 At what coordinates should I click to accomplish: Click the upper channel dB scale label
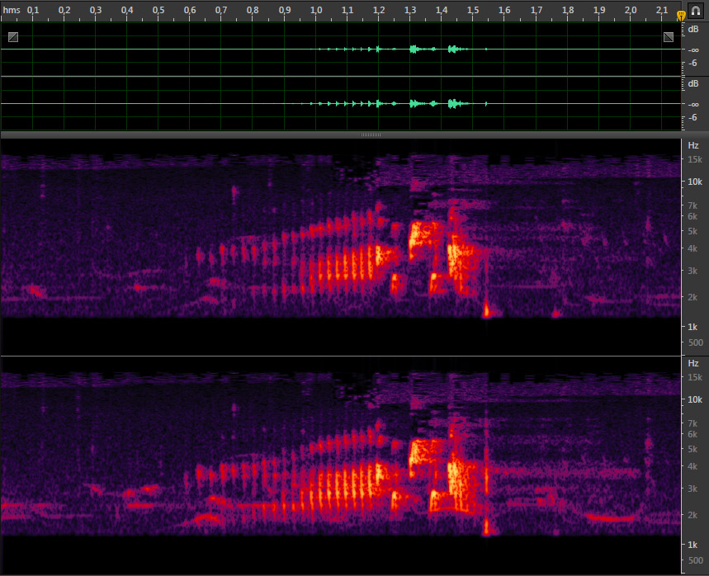693,30
